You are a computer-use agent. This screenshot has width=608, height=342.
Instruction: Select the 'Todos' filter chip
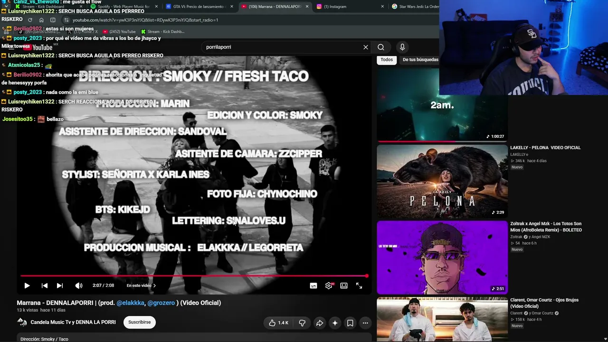(387, 60)
